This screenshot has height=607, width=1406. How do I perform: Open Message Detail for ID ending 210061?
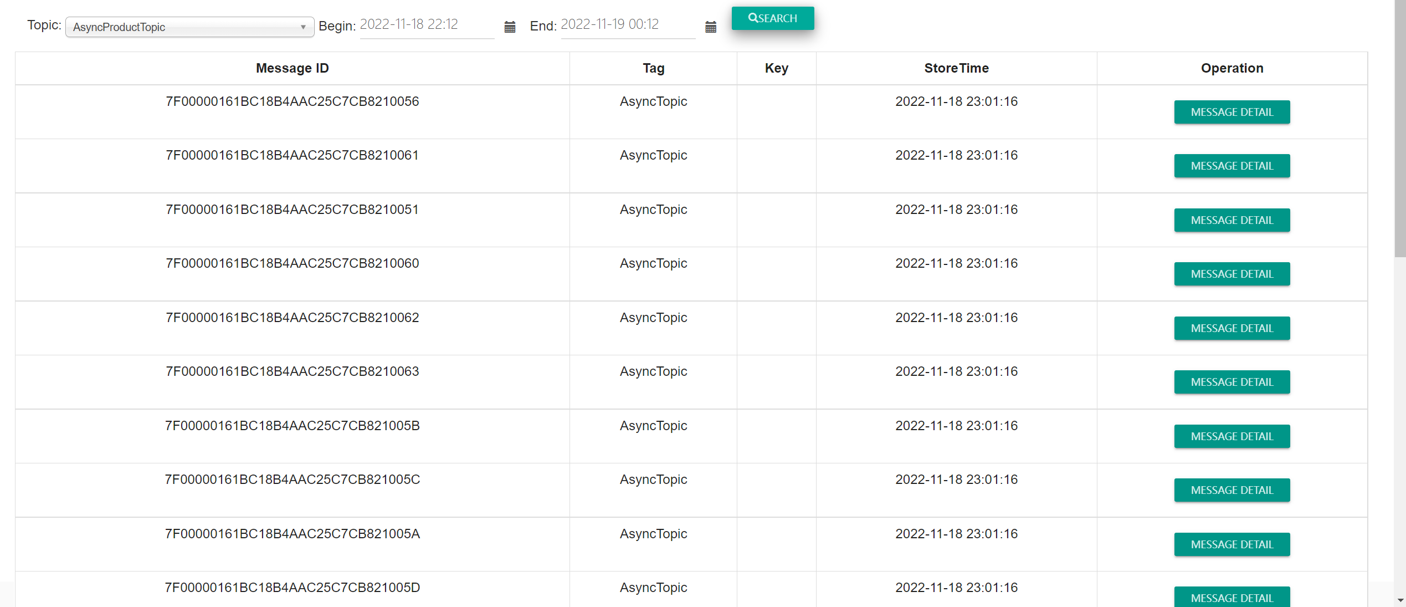click(1231, 166)
